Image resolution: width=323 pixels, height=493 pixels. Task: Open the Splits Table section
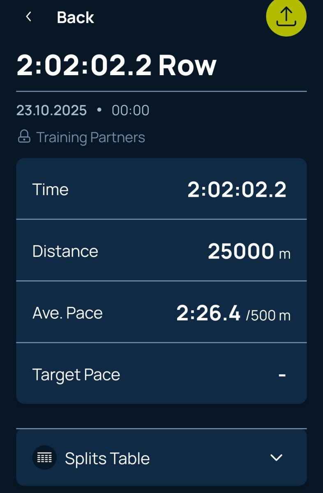point(107,458)
